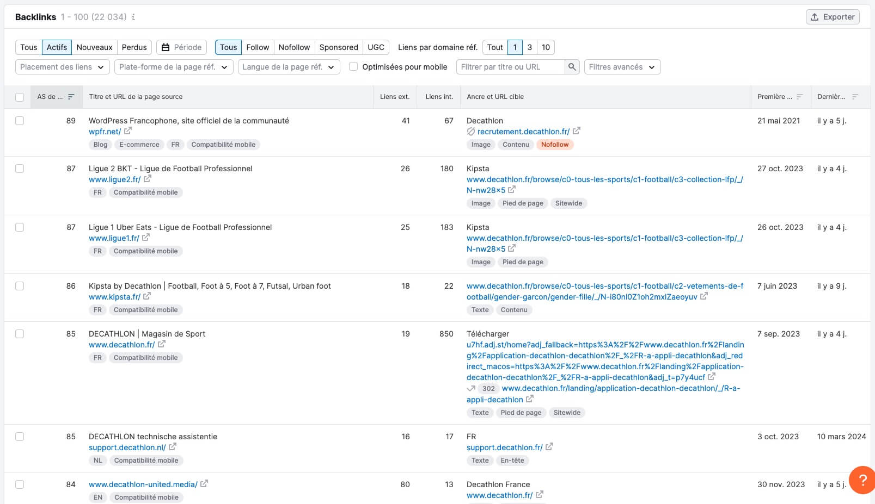
Task: Click the search magnifier icon in filter field
Action: (x=572, y=67)
